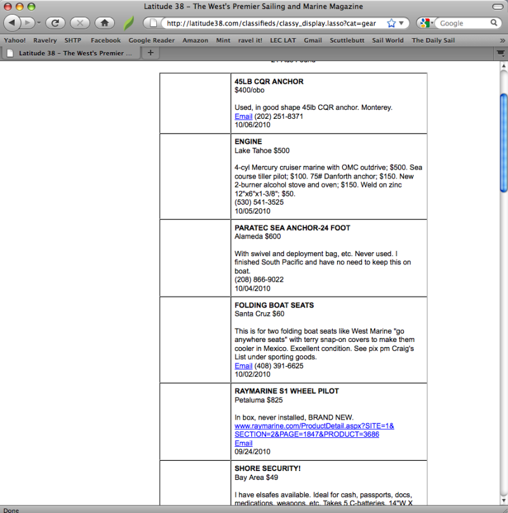Click the Google search input field
Viewport: 508px width, 513px height.
(463, 24)
